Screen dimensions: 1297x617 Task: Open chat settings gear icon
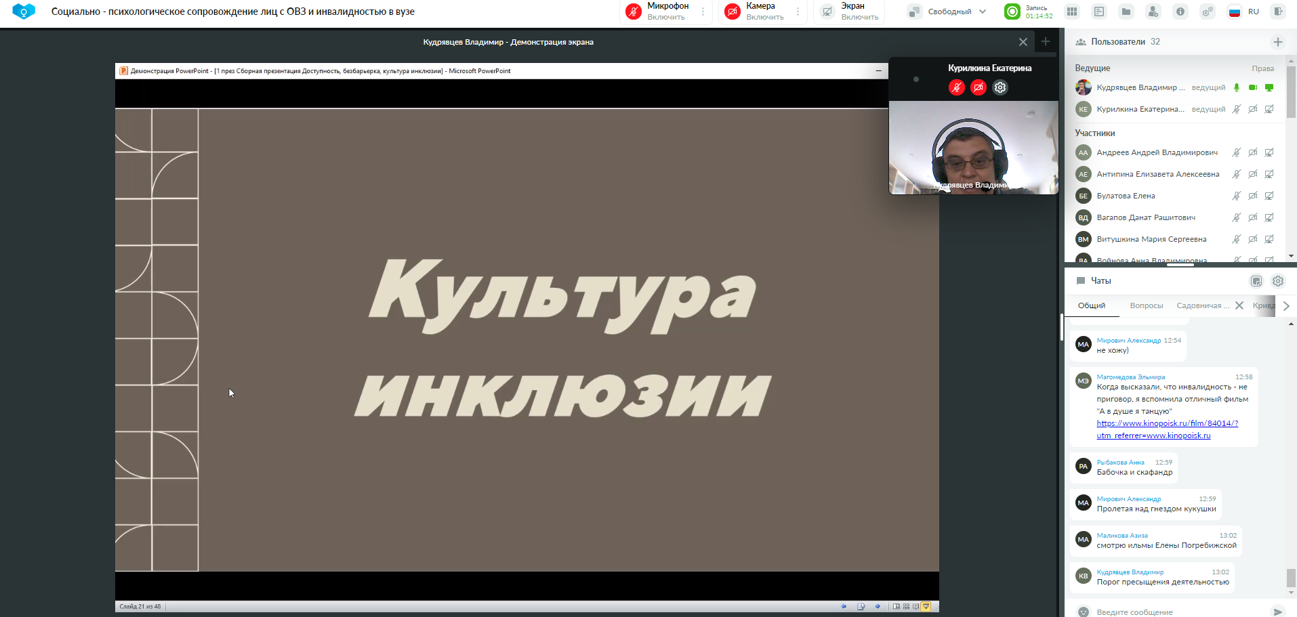coord(1278,281)
